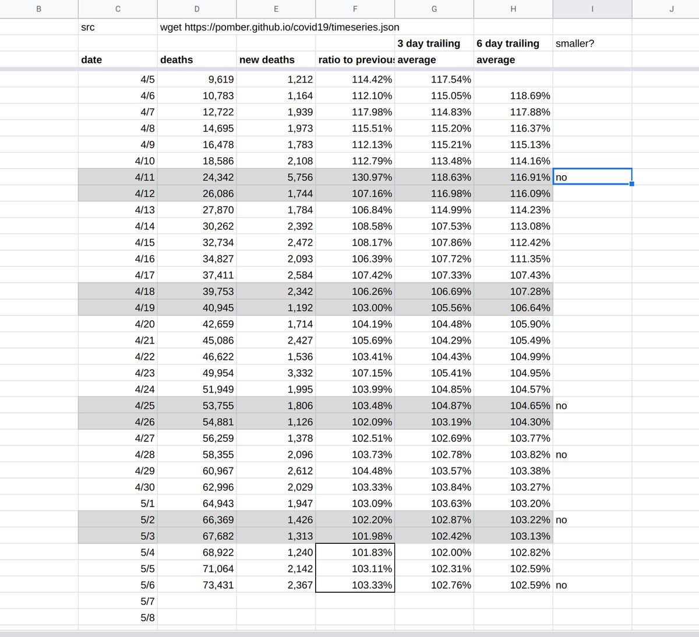Click ratio cell 130.97%
Image resolution: width=699 pixels, height=637 pixels.
pos(355,177)
